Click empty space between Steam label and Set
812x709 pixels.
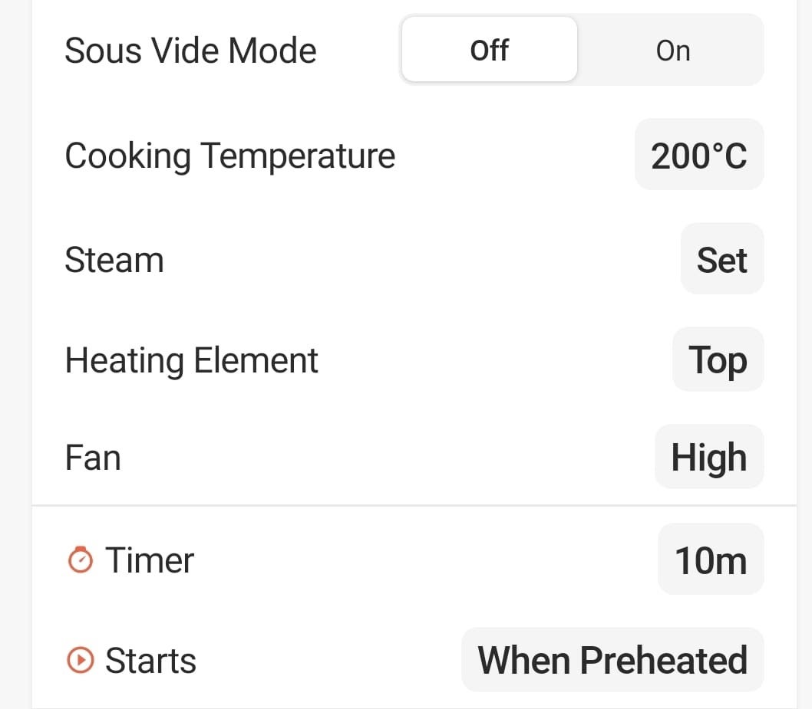tap(422, 260)
